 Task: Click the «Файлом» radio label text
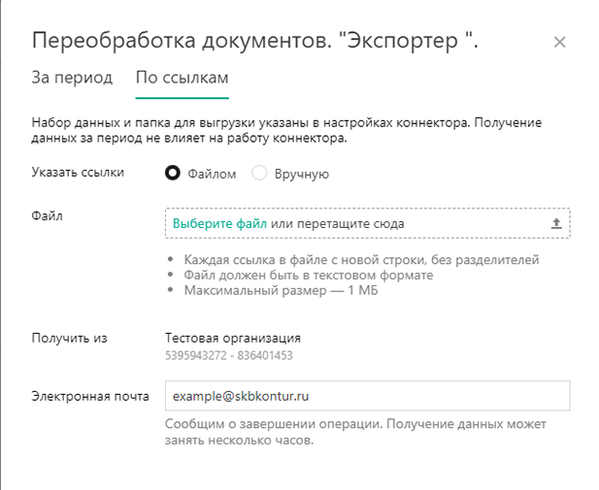(x=212, y=174)
